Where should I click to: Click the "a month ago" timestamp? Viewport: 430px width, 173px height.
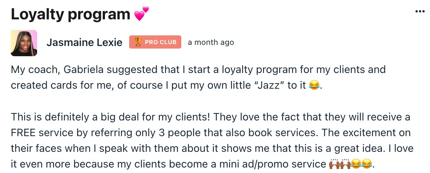(211, 42)
